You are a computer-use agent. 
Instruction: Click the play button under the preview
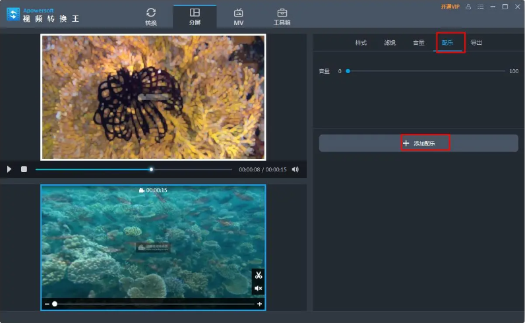pos(9,169)
